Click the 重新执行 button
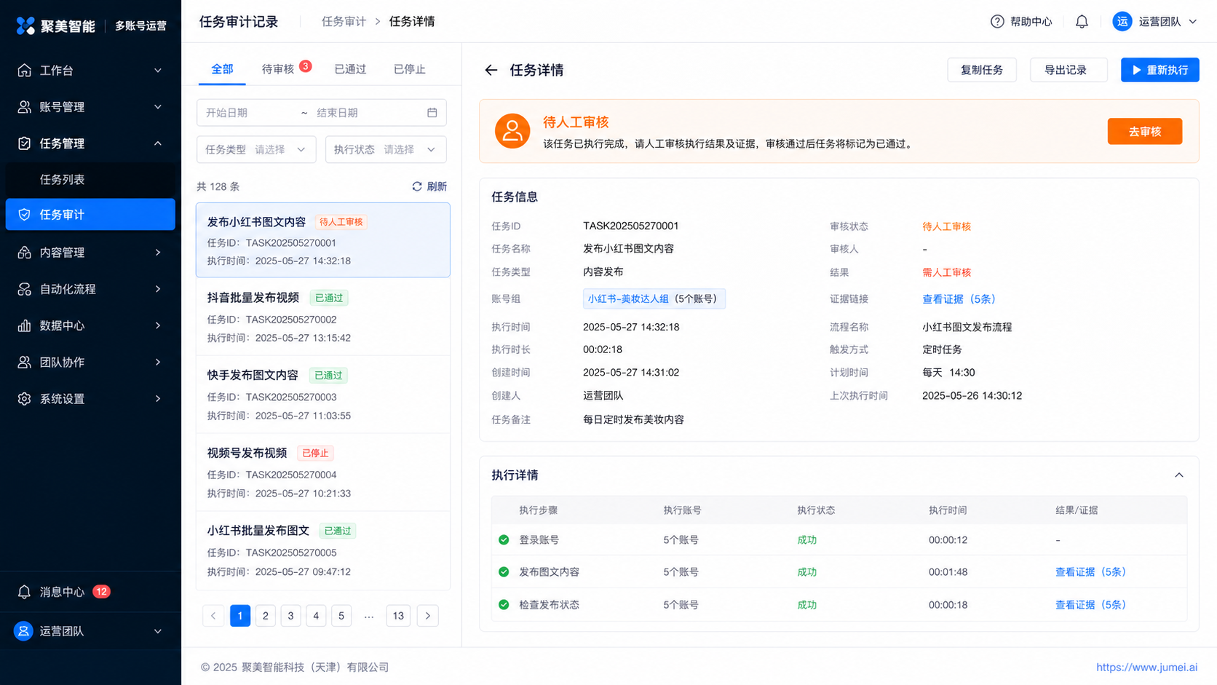The height and width of the screenshot is (685, 1217). click(1160, 70)
